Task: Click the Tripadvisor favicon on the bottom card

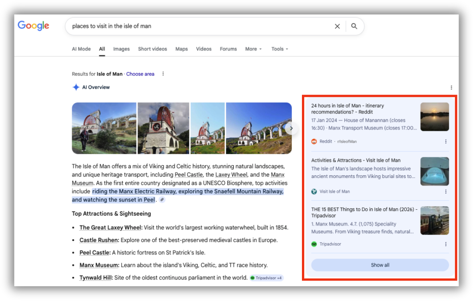Action: coord(314,244)
